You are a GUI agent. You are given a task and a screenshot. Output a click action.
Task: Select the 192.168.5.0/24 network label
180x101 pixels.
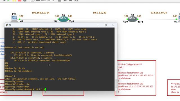click(40, 13)
